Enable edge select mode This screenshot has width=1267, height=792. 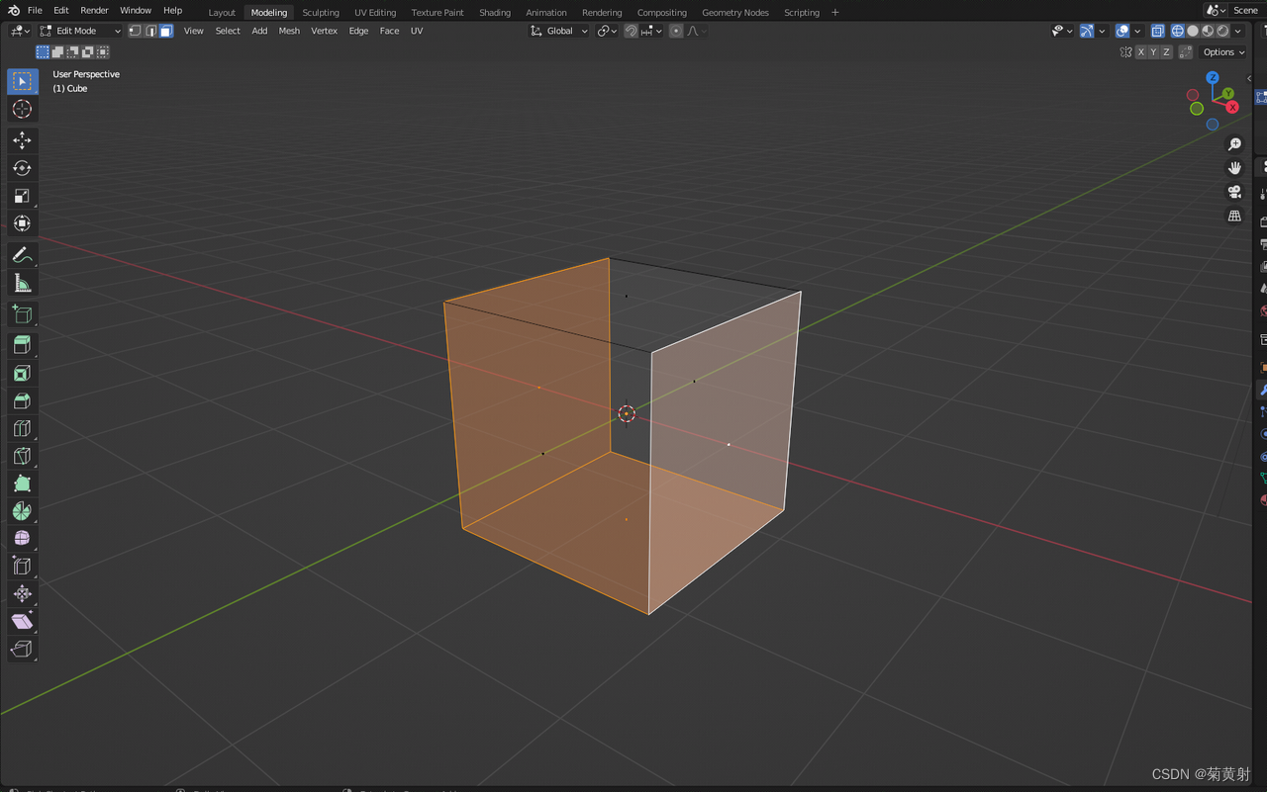click(x=150, y=31)
